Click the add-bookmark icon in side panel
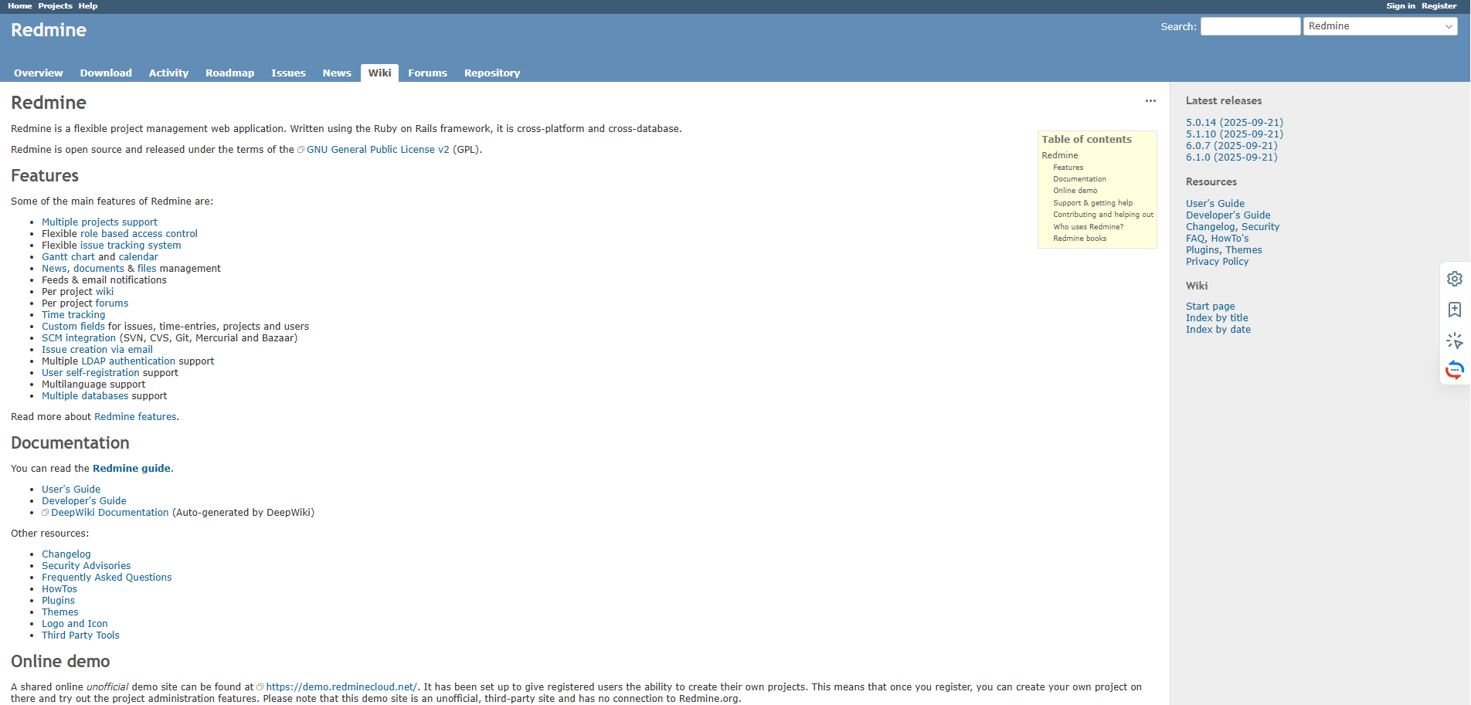This screenshot has width=1471, height=705. click(x=1455, y=310)
